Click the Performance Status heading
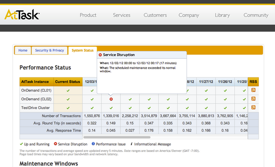The height and width of the screenshot is (167, 275). (45, 67)
